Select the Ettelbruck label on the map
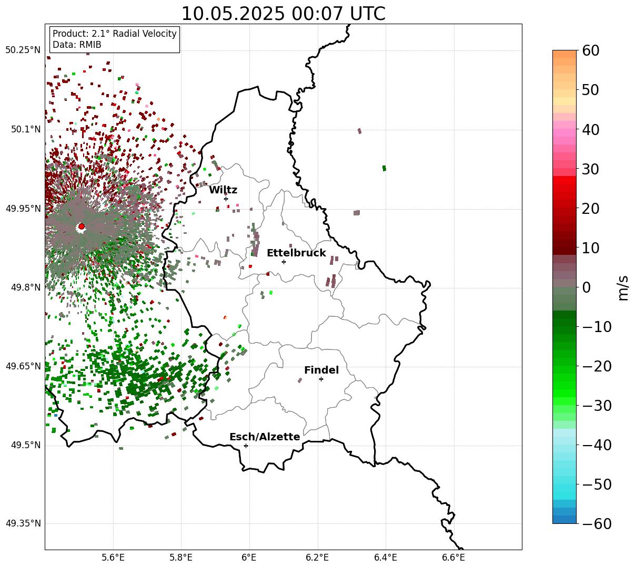This screenshot has width=635, height=568. pos(296,253)
